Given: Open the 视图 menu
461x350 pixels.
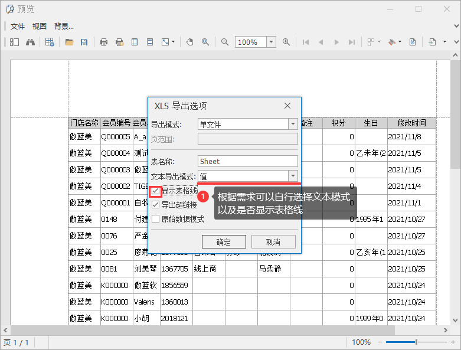Looking at the screenshot, I should 40,26.
